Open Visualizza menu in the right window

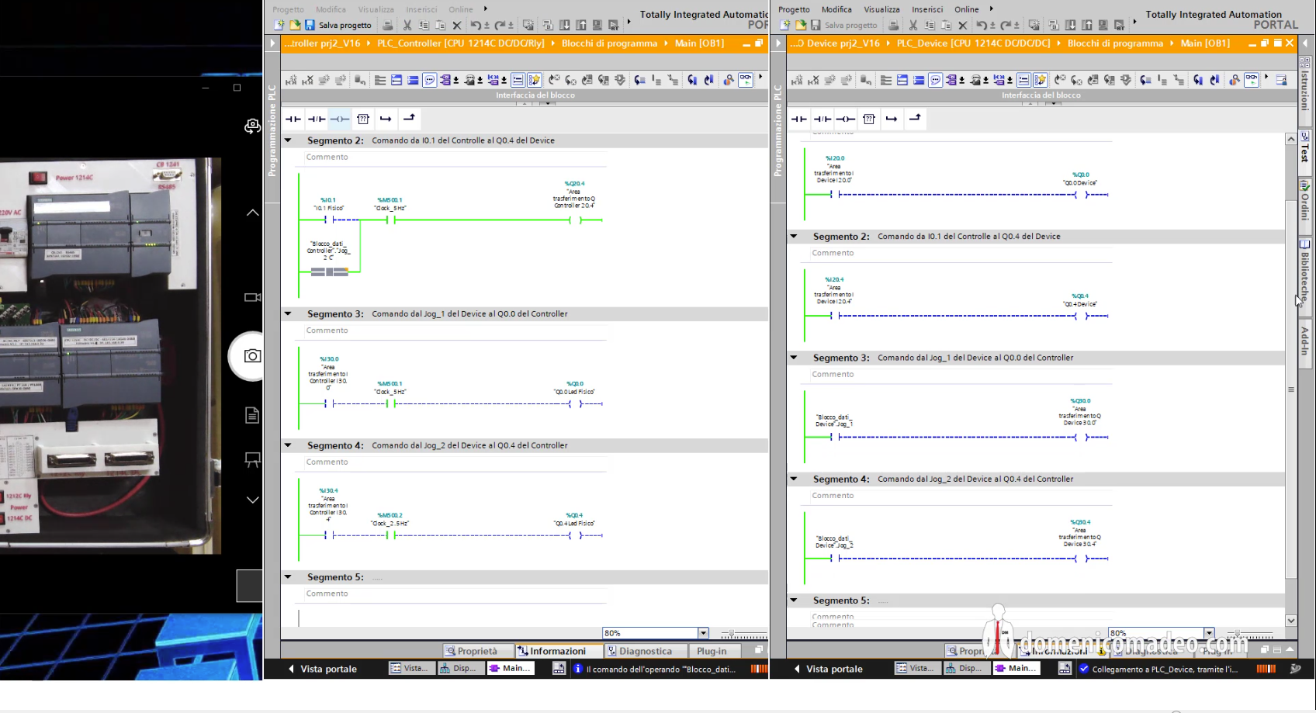coord(881,9)
